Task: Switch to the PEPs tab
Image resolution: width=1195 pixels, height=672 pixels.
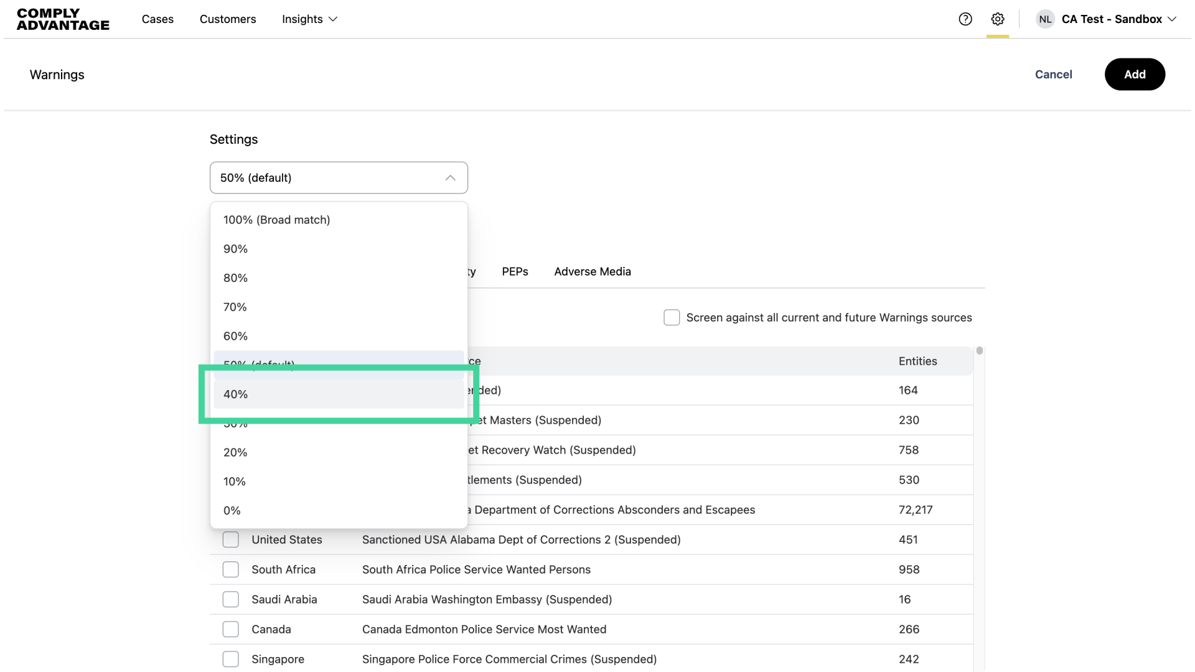Action: point(515,272)
